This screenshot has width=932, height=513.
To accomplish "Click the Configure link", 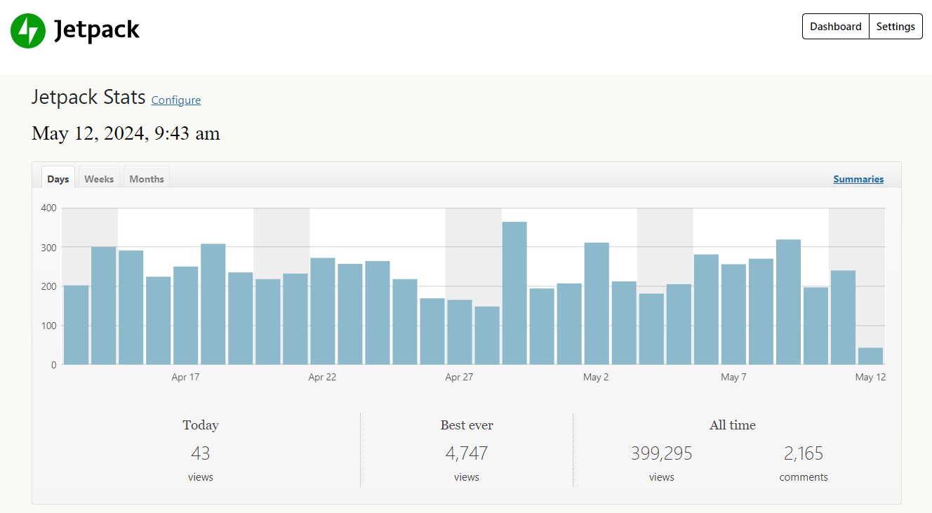I will pyautogui.click(x=175, y=100).
